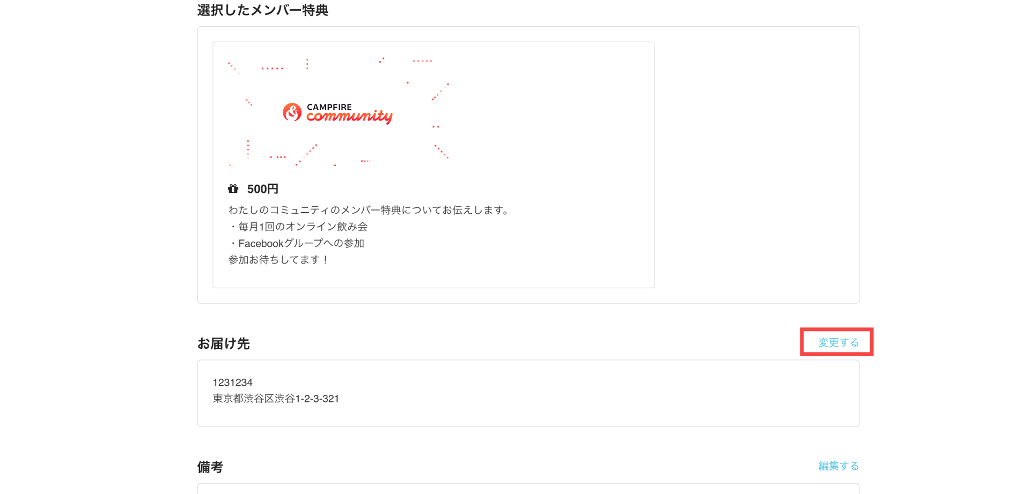Click the address 東京都渋谷区渋谷1-2-3-321
The image size is (1030, 494).
(x=276, y=399)
